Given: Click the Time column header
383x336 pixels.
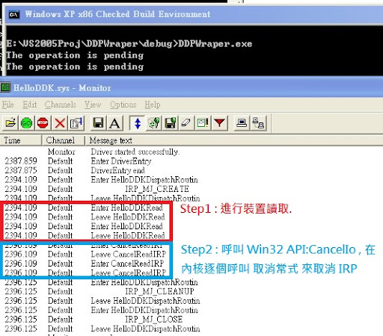Looking at the screenshot, I should [x=20, y=140].
